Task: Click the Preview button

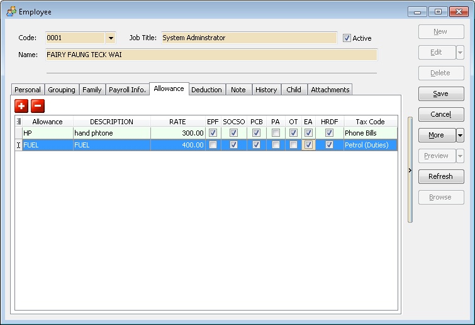Action: coord(437,156)
